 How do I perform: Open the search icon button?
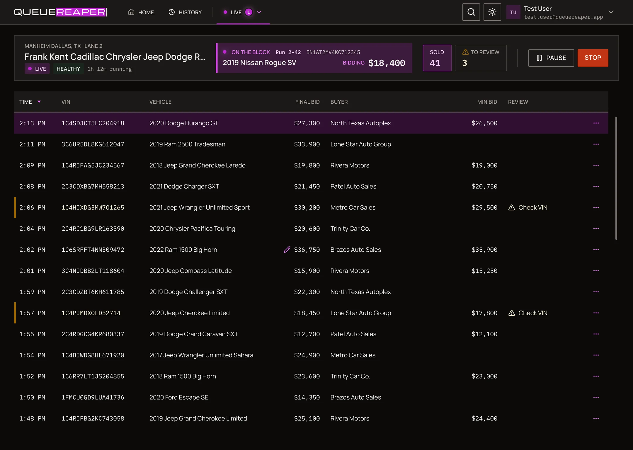point(471,12)
